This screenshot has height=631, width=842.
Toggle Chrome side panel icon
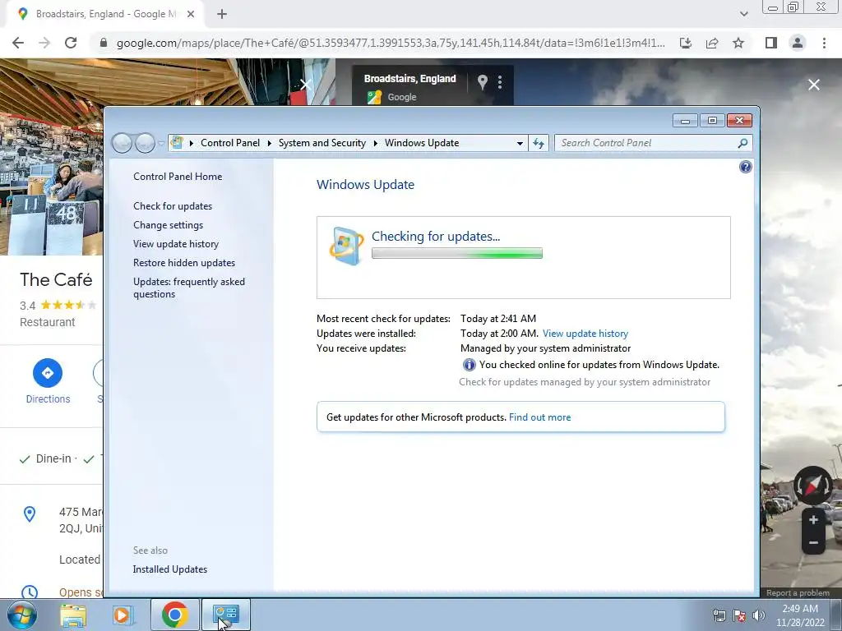coord(771,43)
